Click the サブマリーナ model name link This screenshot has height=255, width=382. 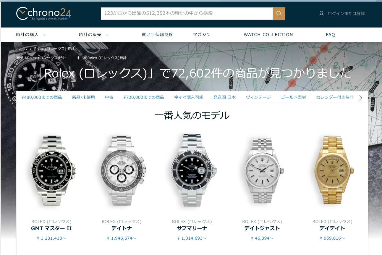coord(192,228)
